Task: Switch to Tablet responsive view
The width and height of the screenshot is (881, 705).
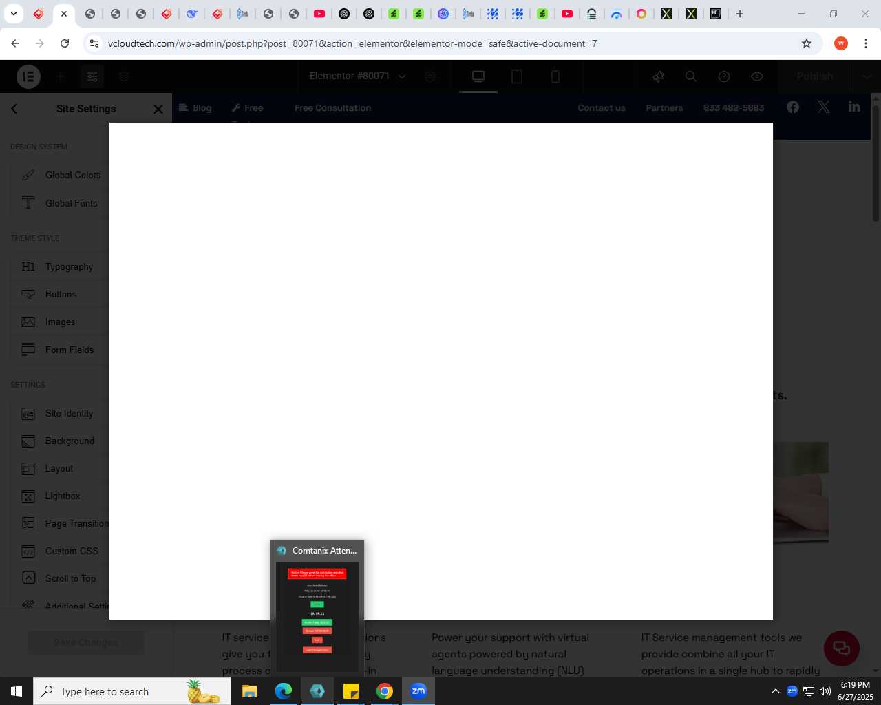Action: [x=517, y=76]
